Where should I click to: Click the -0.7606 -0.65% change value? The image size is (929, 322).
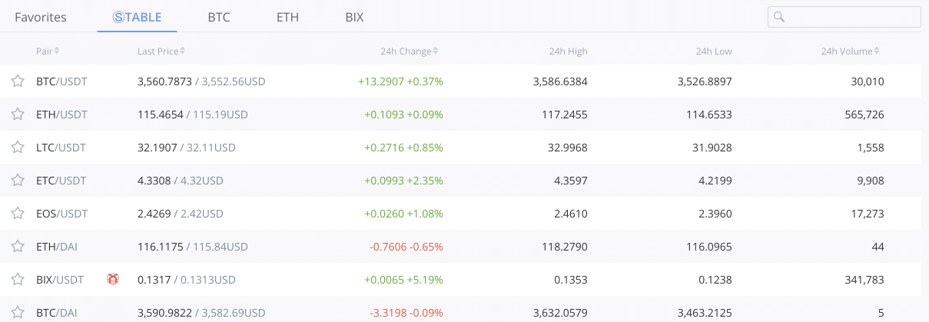[406, 247]
